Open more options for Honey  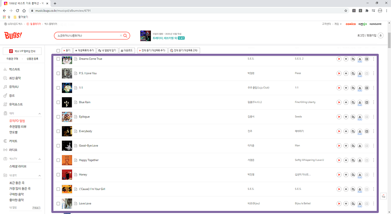pyautogui.click(x=374, y=175)
